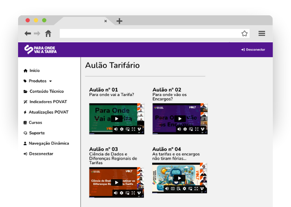Click the browser home icon
This screenshot has height=207, width=291.
[x=48, y=33]
